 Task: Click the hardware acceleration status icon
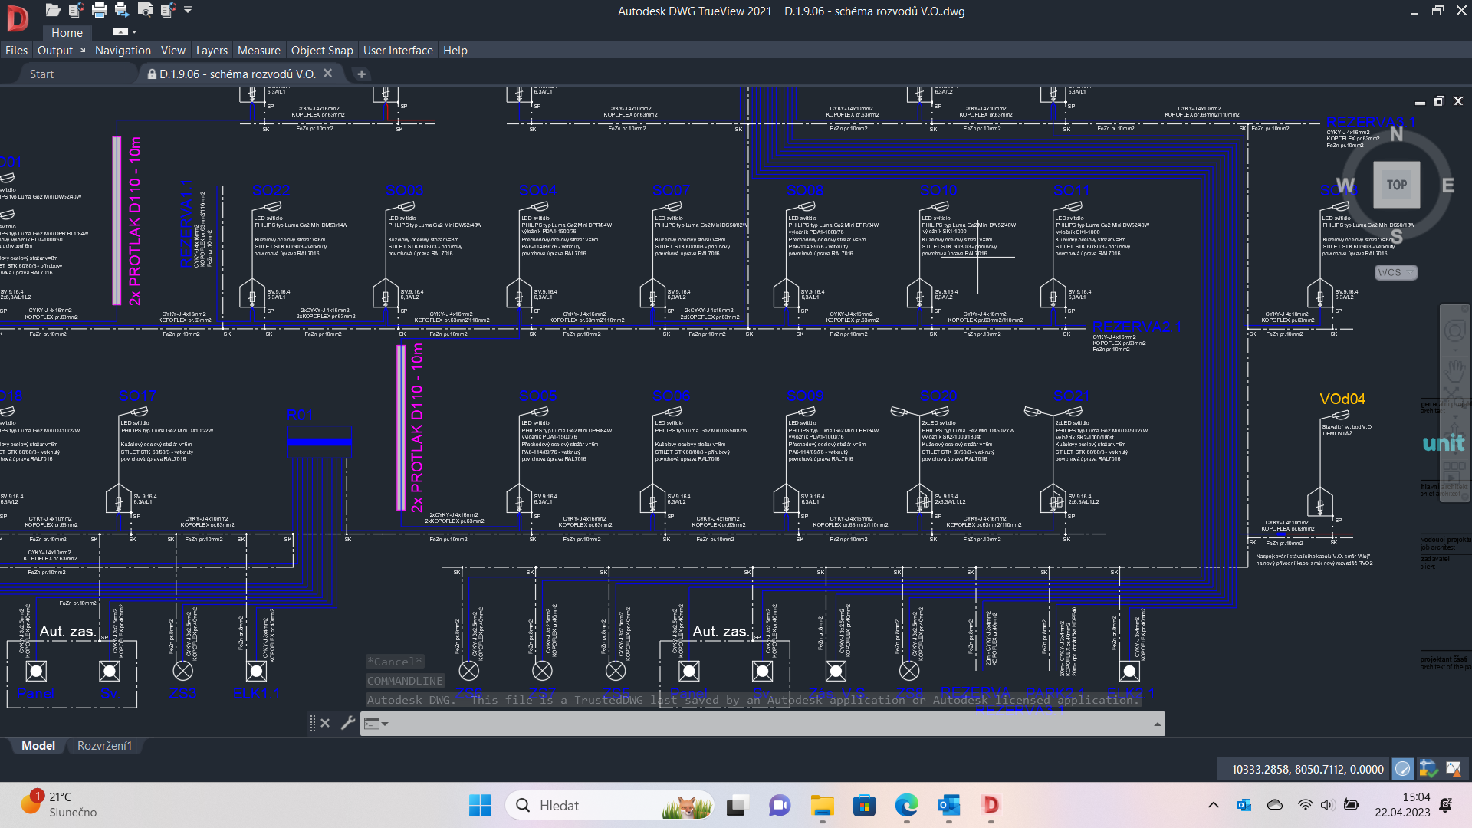[1428, 768]
